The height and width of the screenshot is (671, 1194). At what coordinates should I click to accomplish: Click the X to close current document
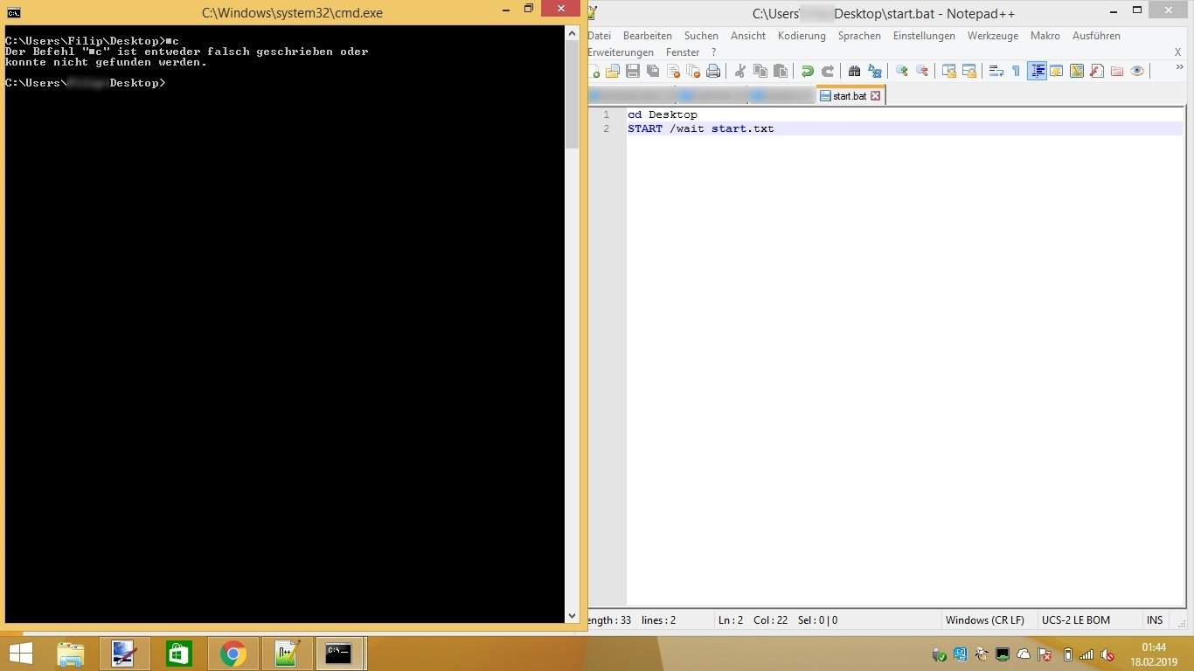click(1177, 52)
